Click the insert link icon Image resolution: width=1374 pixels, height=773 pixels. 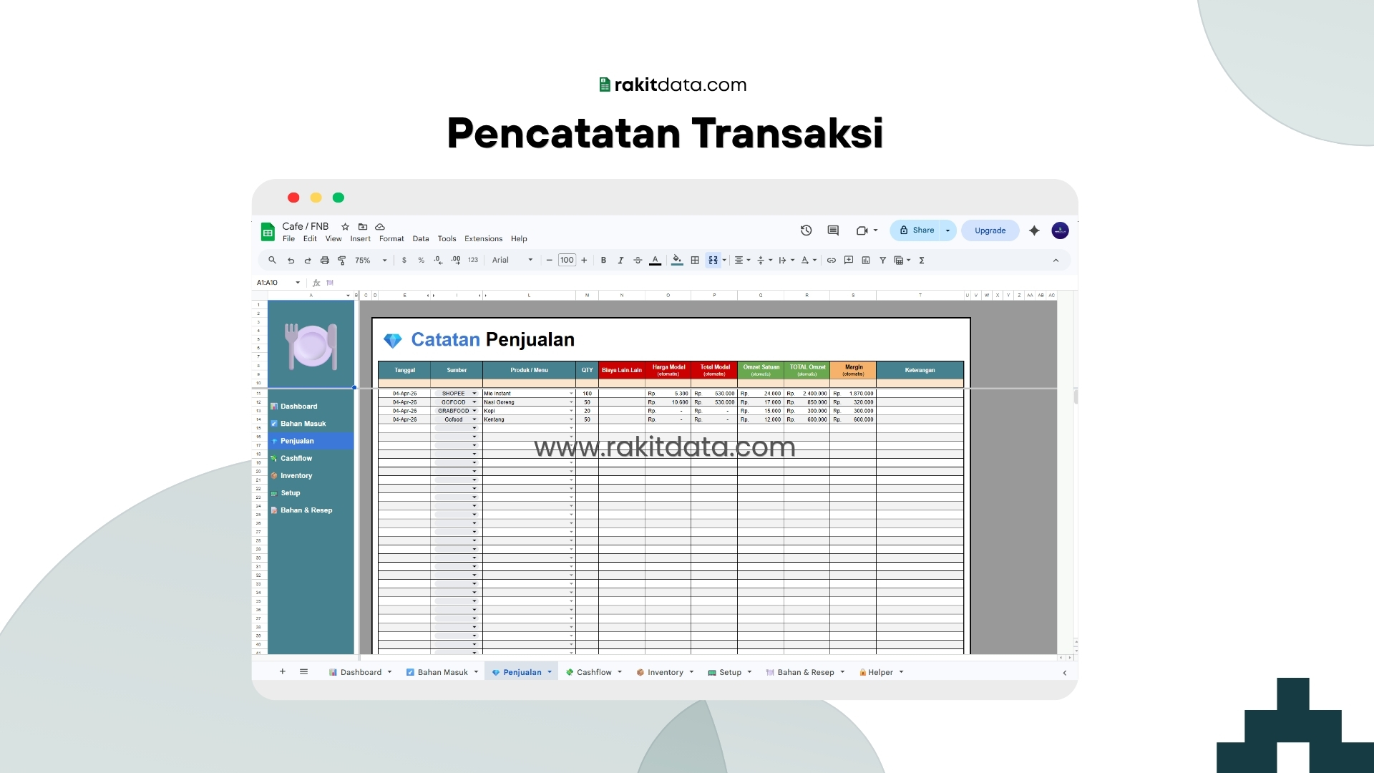tap(832, 261)
